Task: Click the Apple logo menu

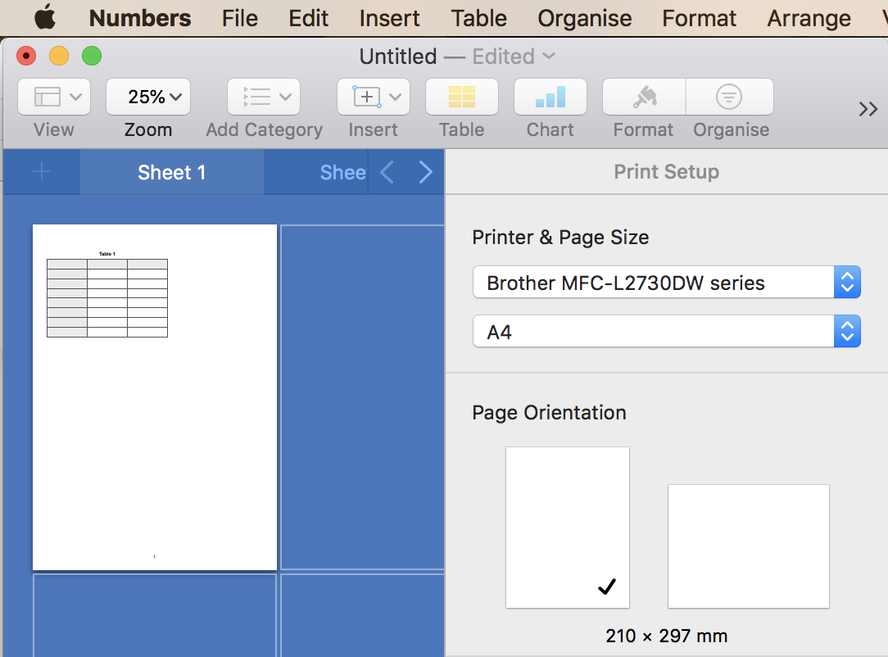Action: [x=45, y=17]
